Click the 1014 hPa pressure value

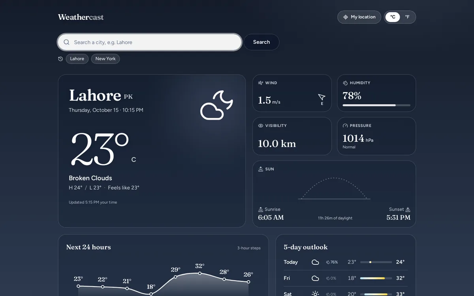(x=358, y=139)
